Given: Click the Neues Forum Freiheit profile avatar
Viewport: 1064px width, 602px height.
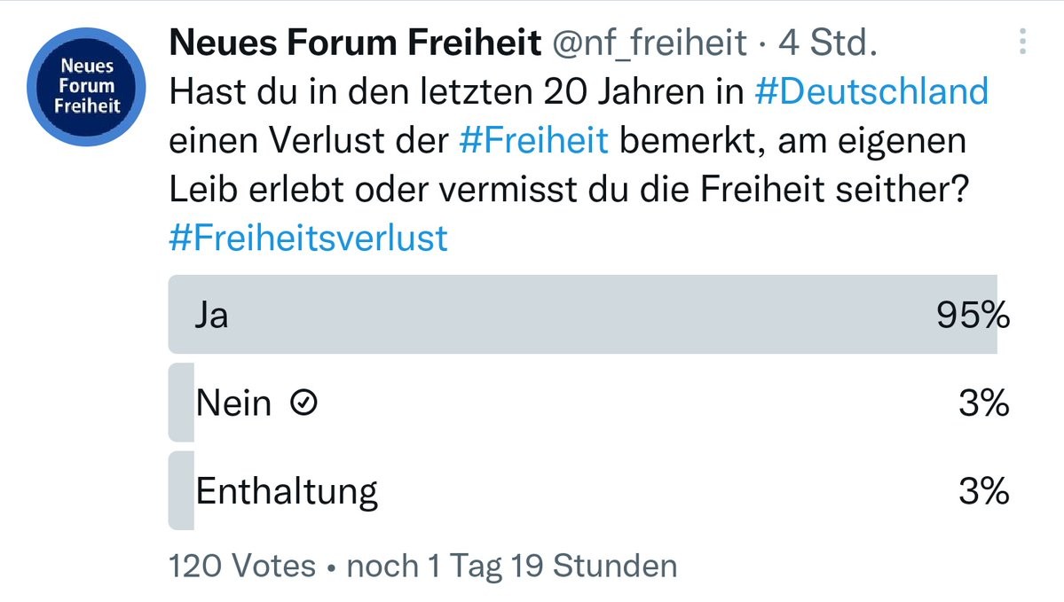Looking at the screenshot, I should (86, 86).
